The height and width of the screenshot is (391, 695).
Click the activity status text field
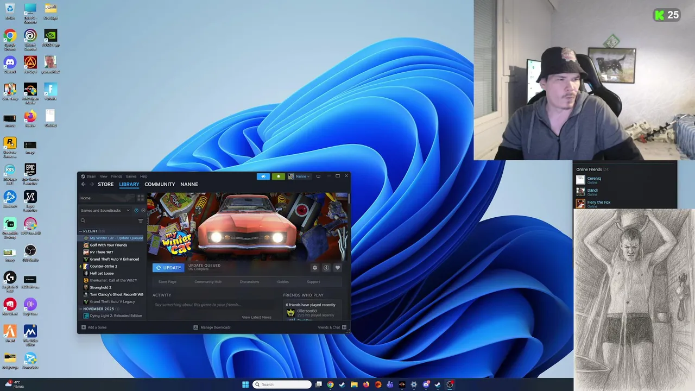pos(213,305)
